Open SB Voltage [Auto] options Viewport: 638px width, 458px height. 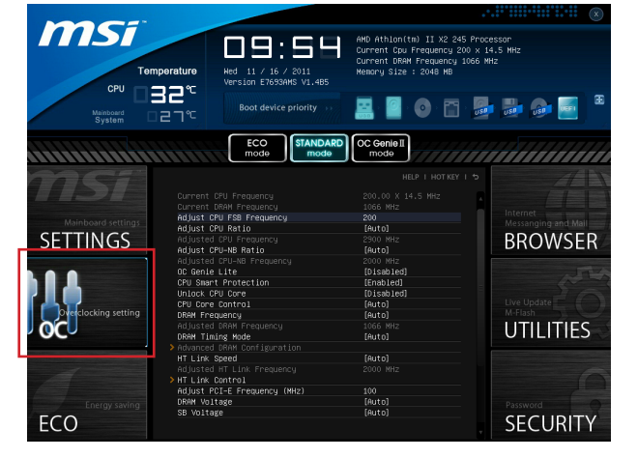[x=376, y=413]
